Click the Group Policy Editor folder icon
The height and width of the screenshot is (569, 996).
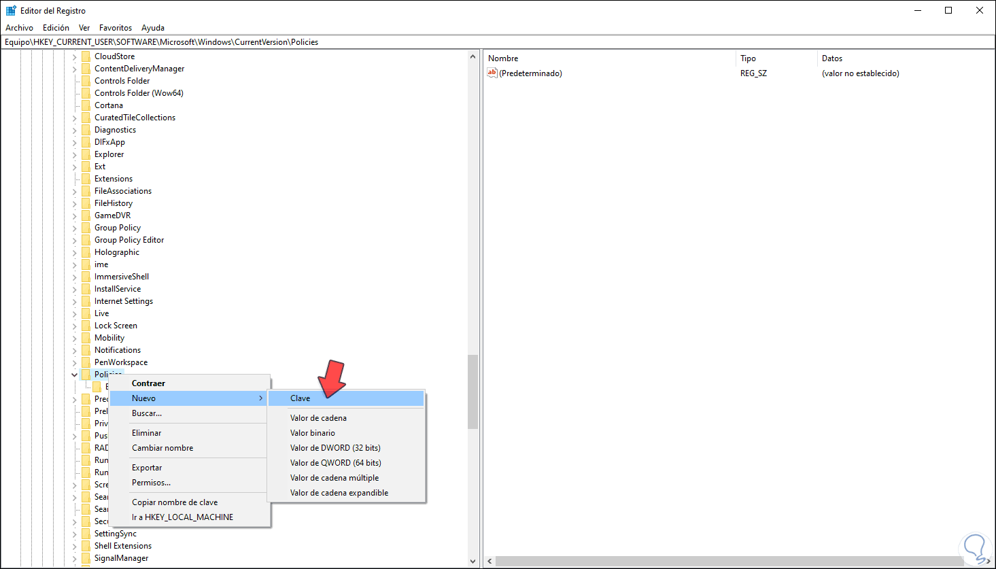tap(86, 240)
